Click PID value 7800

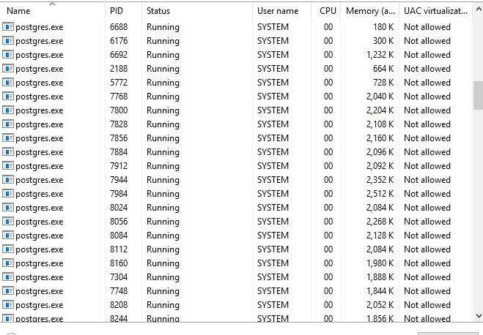119,110
